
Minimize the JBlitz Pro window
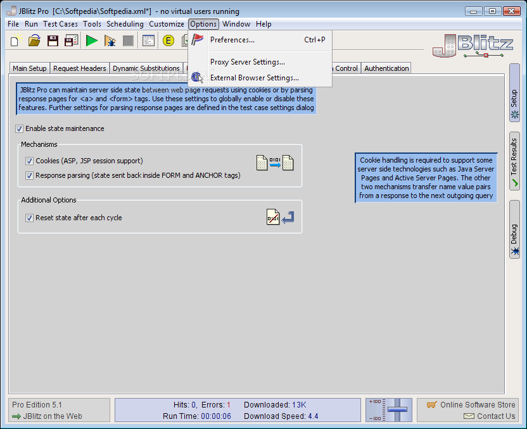tap(474, 11)
